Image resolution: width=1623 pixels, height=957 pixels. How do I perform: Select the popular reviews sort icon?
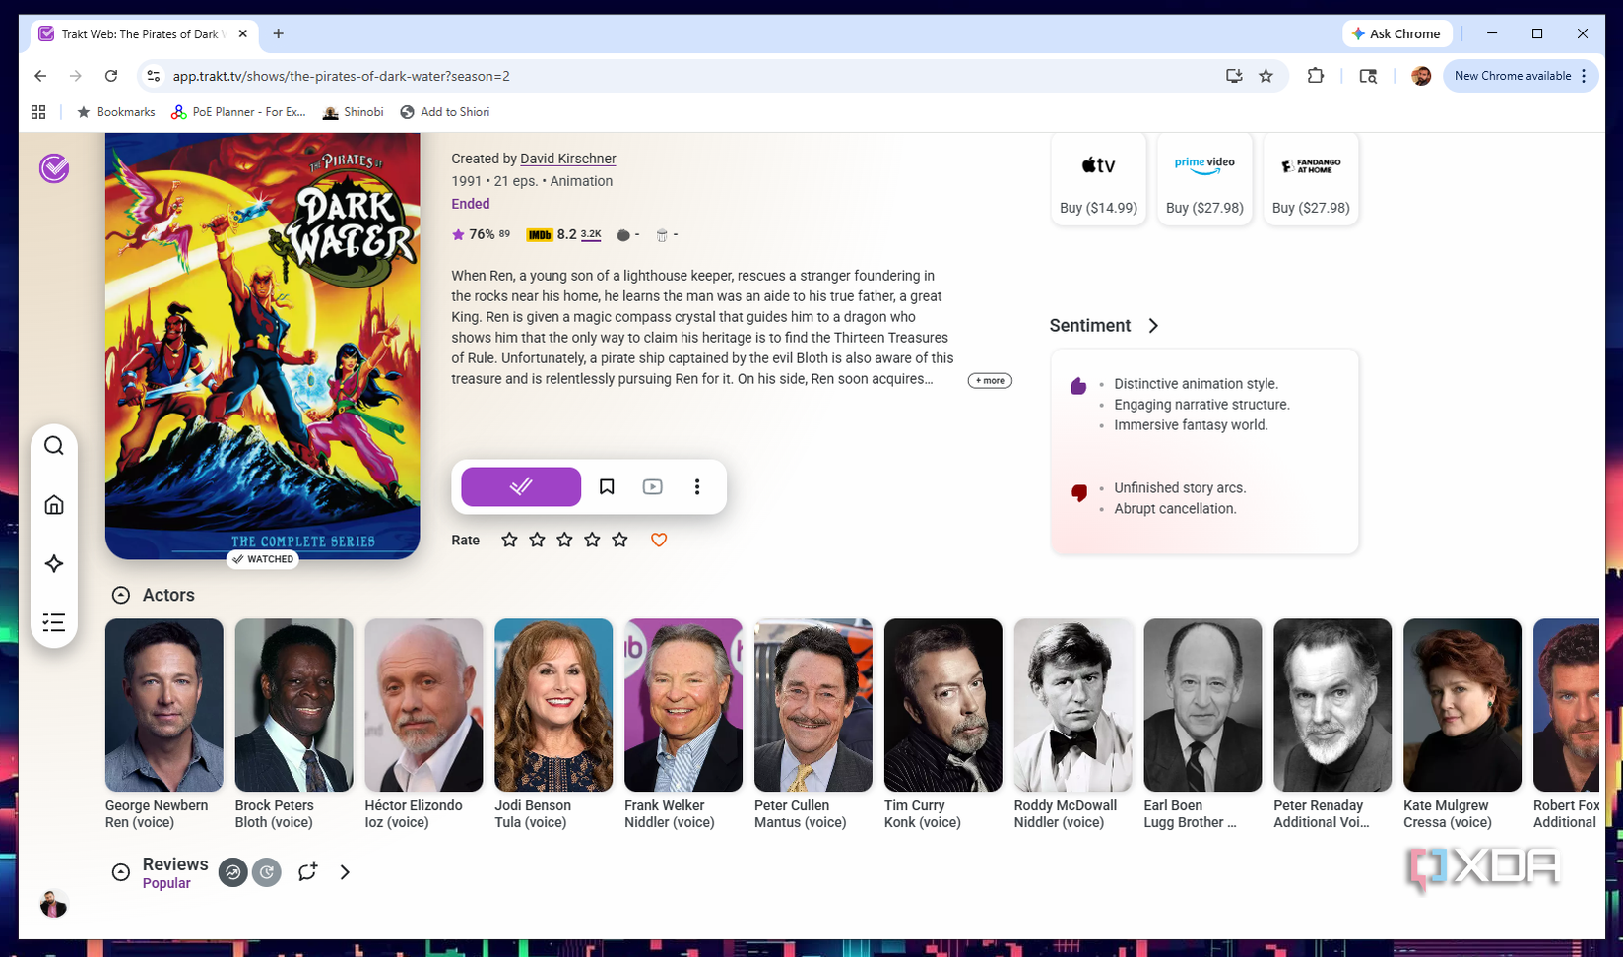pos(232,872)
